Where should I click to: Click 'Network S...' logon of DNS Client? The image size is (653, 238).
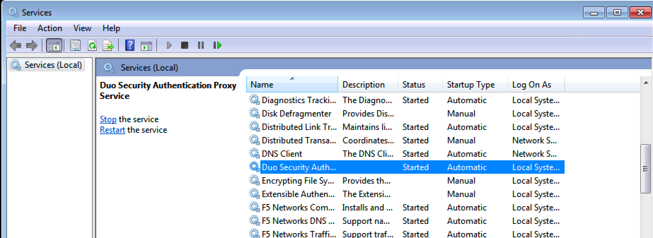[x=534, y=154]
